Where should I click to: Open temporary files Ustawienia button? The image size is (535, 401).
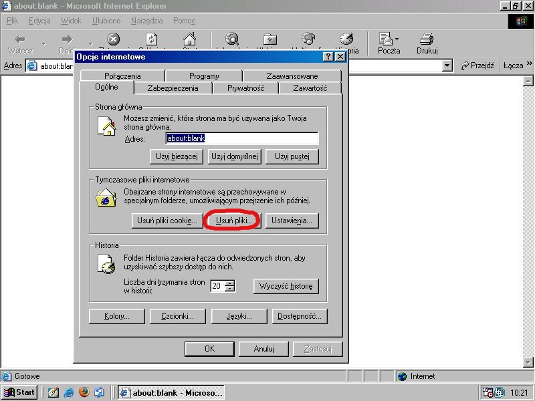pos(292,221)
